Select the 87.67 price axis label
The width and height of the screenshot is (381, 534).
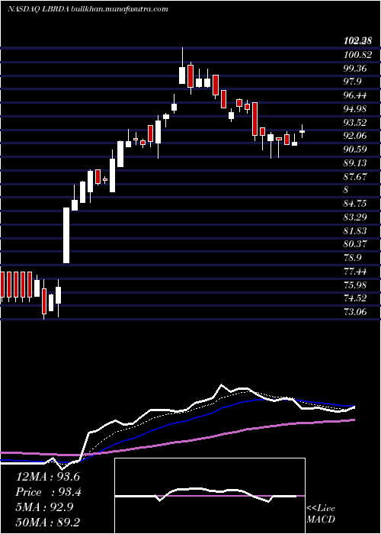pyautogui.click(x=355, y=176)
